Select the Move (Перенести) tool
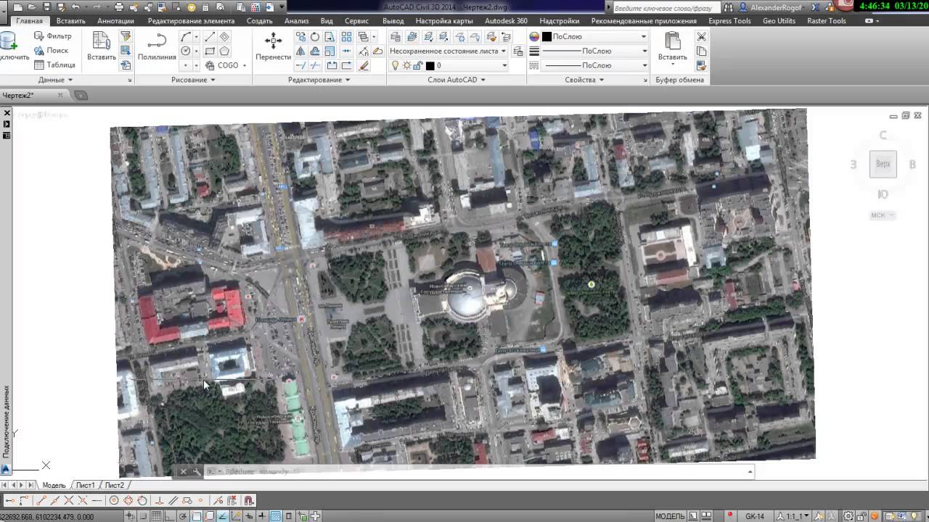 tap(274, 46)
